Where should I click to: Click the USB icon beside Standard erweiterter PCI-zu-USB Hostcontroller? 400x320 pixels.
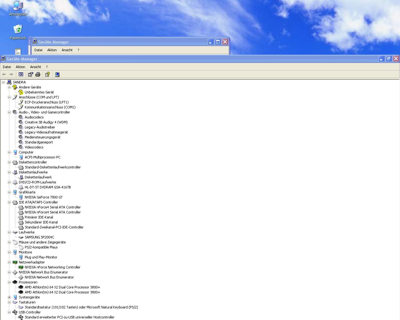point(21,317)
